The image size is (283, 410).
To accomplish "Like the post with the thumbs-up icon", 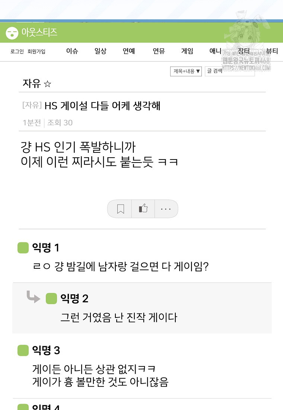I will coord(143,209).
